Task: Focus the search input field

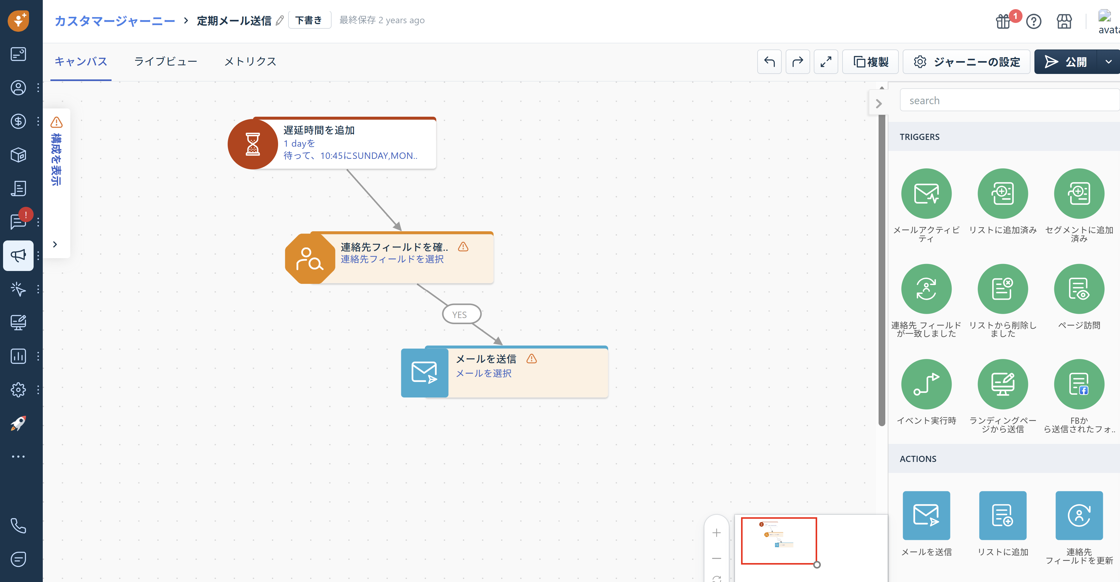Action: [x=1010, y=101]
